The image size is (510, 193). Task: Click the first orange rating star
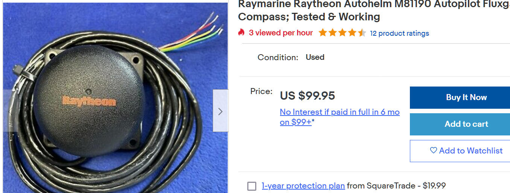323,33
